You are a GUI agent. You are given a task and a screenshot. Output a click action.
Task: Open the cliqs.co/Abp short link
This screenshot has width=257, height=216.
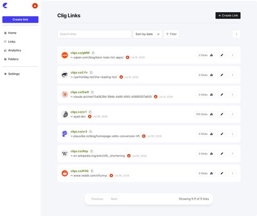point(79,151)
